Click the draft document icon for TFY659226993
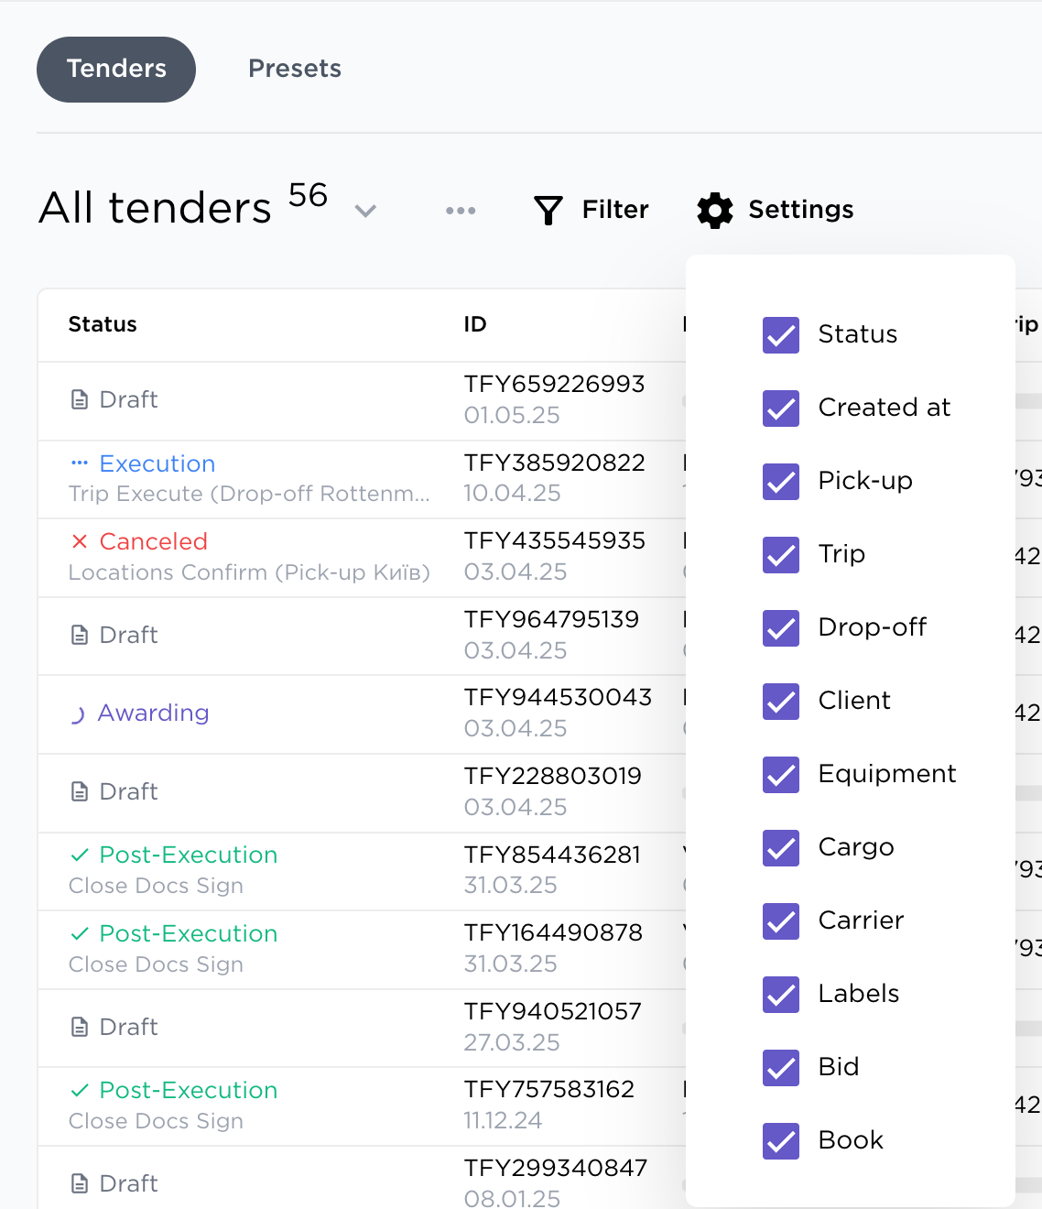 [80, 400]
